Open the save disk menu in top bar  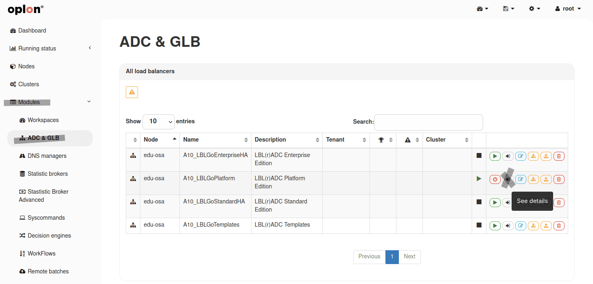pos(509,9)
